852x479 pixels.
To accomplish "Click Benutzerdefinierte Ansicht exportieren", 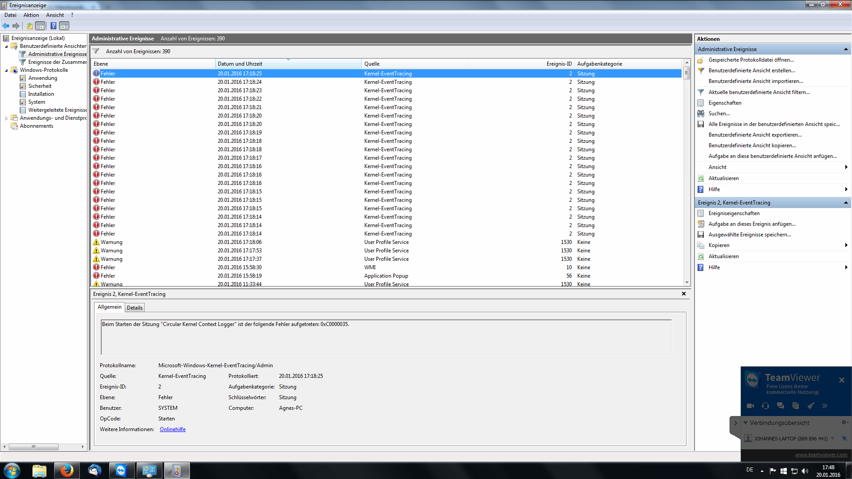I will [755, 135].
